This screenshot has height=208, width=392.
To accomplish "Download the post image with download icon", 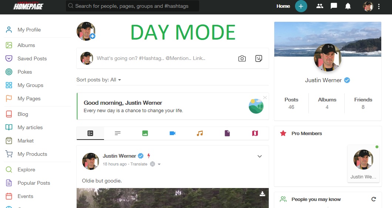I will (262, 194).
